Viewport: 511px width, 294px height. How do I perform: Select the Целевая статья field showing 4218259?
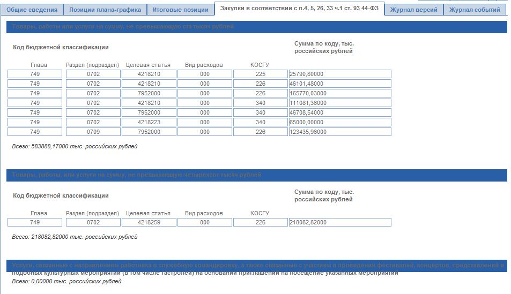point(149,222)
